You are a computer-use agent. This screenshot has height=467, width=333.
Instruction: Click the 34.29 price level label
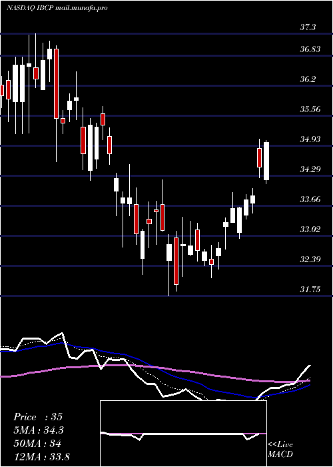click(x=310, y=169)
